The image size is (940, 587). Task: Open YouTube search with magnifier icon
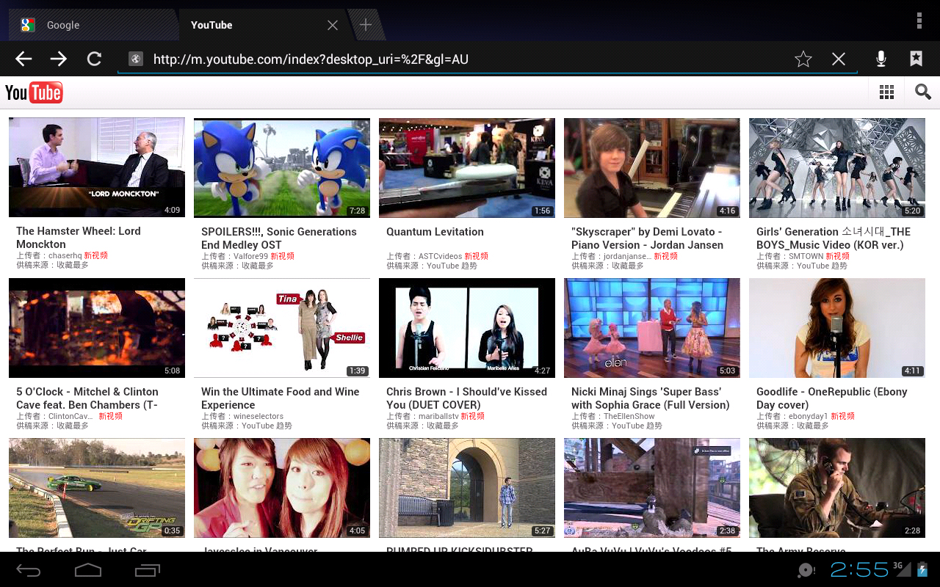tap(923, 92)
